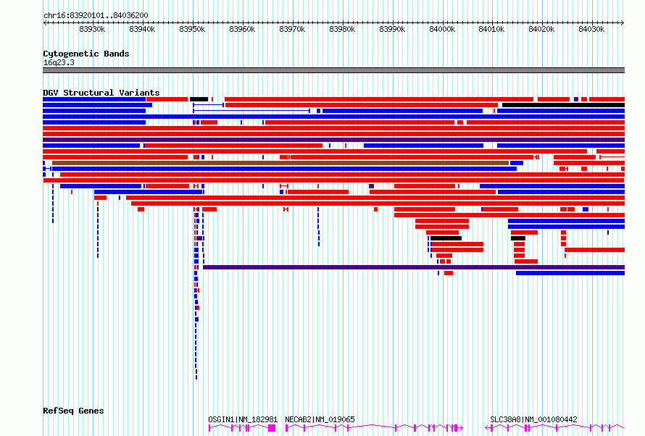The height and width of the screenshot is (436, 645).
Task: Click the 83930k ruler tick label
Action: click(x=92, y=29)
